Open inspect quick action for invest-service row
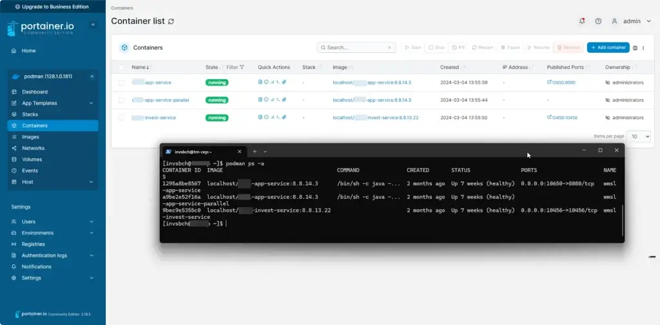This screenshot has width=660, height=325. tap(266, 117)
